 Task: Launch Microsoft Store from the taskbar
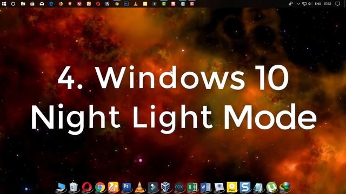[x=32, y=4]
